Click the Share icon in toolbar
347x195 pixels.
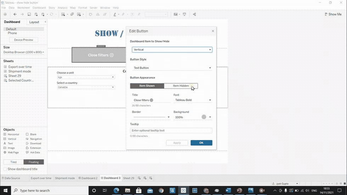pyautogui.click(x=194, y=15)
